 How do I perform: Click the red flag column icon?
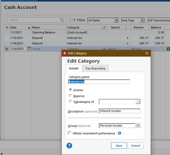point(7,28)
